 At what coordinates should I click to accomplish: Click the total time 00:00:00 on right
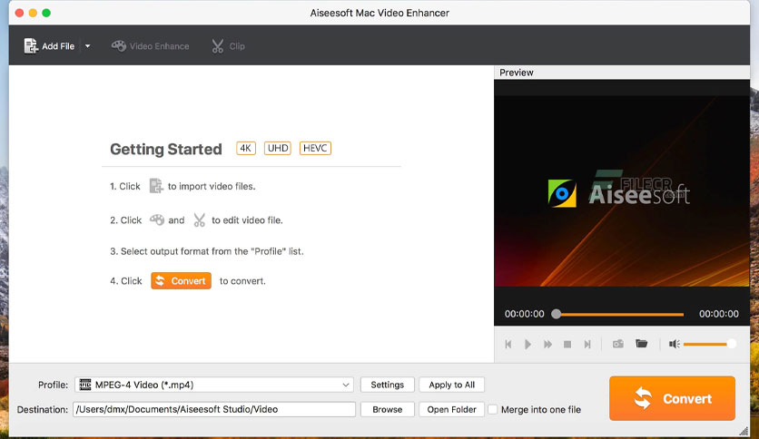719,314
